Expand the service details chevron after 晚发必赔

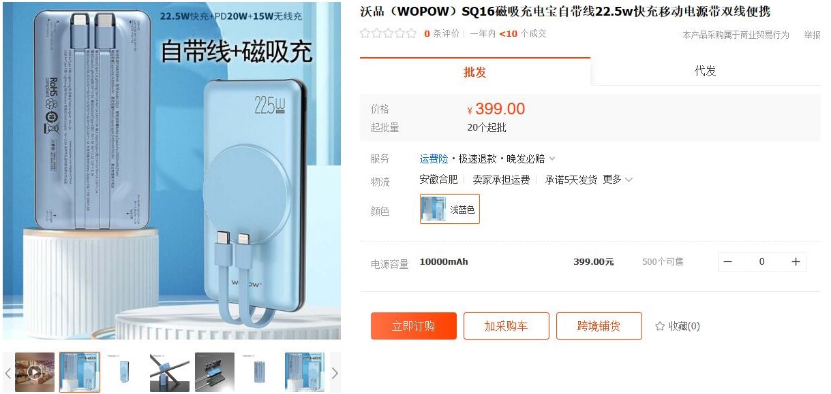(552, 159)
